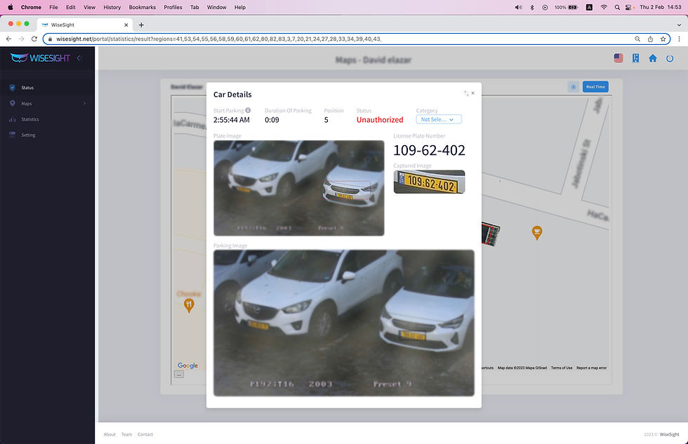Click the clock icon beside Real Time
Image resolution: width=688 pixels, height=444 pixels.
click(x=573, y=86)
